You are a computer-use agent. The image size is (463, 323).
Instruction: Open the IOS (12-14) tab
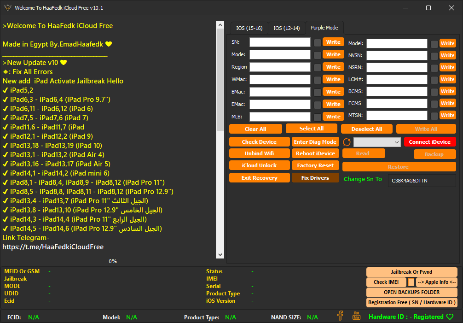click(286, 28)
